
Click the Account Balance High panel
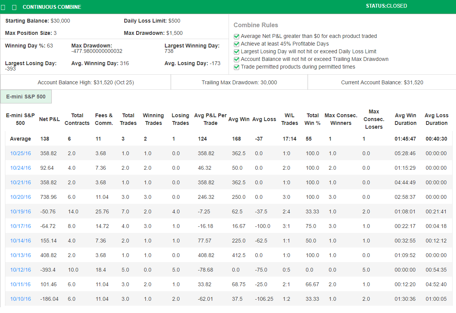click(85, 82)
